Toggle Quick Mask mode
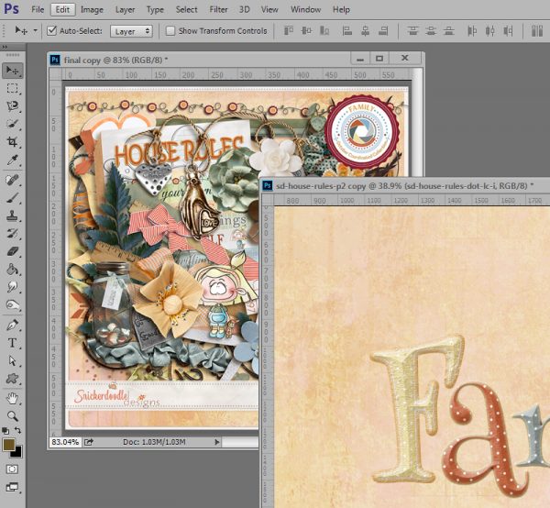This screenshot has width=550, height=508. tap(12, 469)
